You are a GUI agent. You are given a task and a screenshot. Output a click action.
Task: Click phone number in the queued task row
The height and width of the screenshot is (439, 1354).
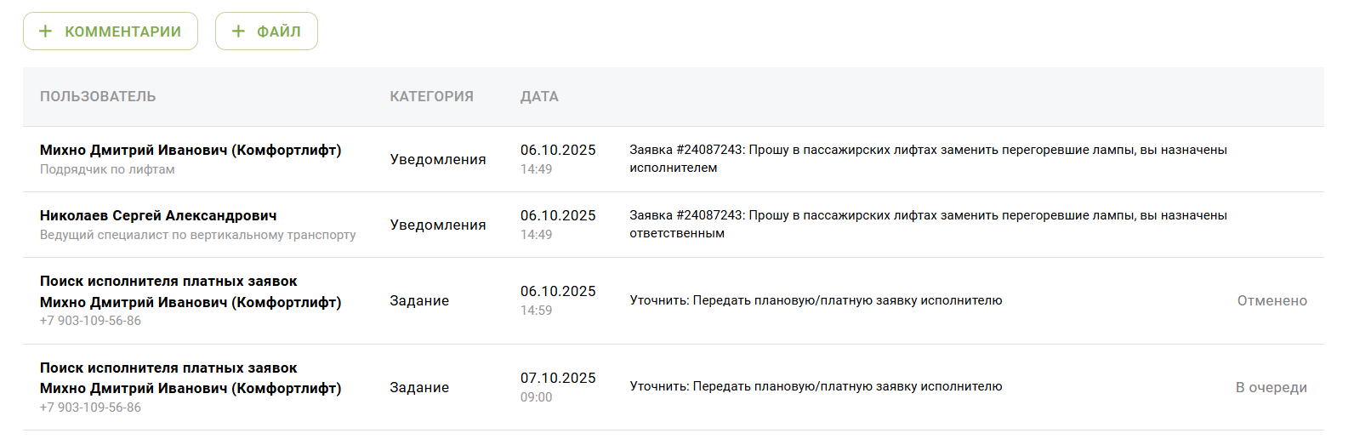(91, 408)
